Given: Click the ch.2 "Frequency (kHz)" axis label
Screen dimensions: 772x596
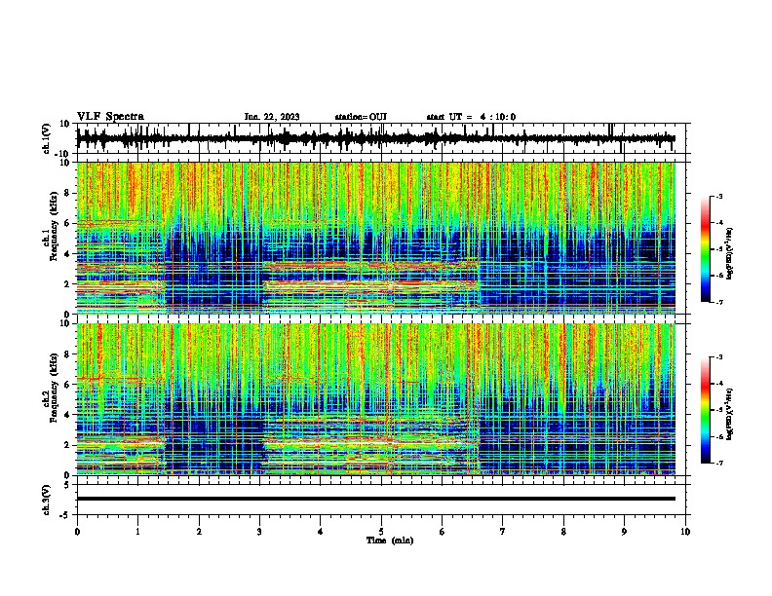Looking at the screenshot, I should click(54, 388).
